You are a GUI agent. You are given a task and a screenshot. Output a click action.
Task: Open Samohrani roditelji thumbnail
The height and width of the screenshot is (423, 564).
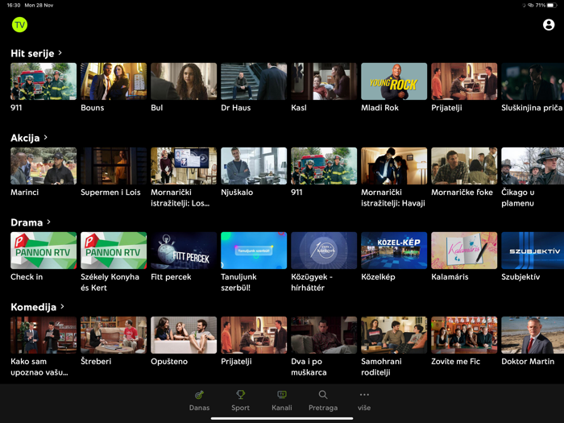tap(394, 335)
